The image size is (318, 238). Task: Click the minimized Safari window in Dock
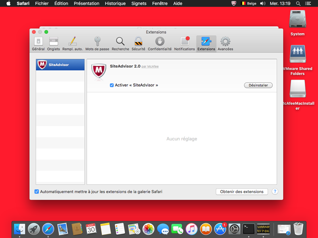284,230
